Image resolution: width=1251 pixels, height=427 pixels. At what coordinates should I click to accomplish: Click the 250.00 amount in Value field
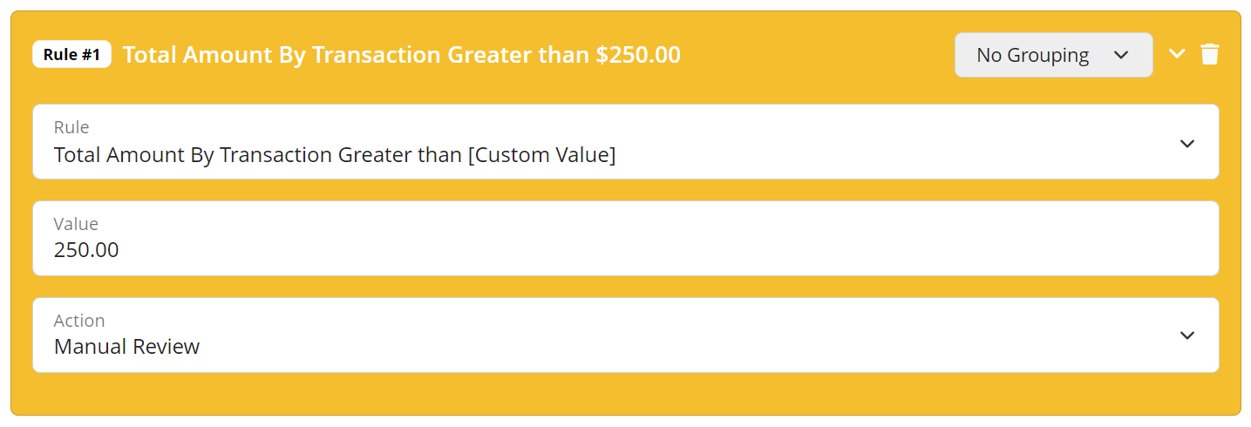click(x=86, y=250)
